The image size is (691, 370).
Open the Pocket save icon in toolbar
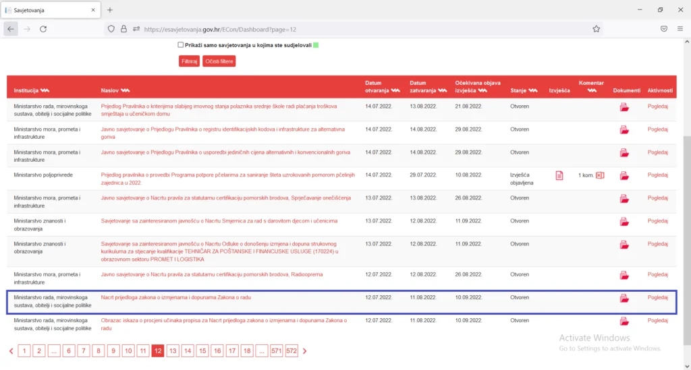(664, 29)
